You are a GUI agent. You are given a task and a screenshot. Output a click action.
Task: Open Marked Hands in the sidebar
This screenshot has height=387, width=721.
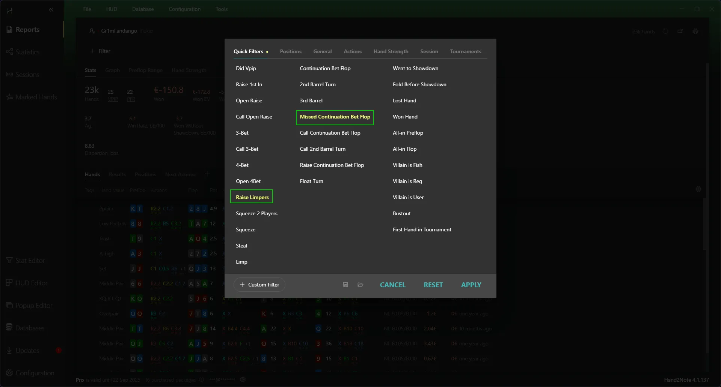coord(36,97)
